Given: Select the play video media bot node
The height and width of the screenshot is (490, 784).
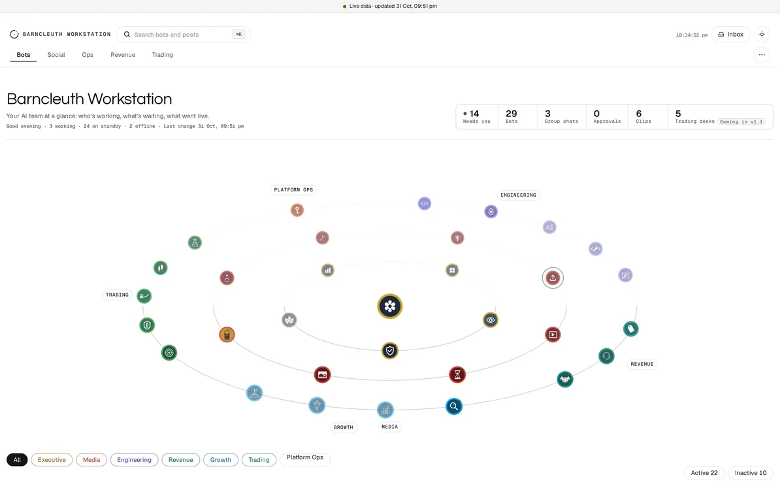Looking at the screenshot, I should tap(553, 335).
